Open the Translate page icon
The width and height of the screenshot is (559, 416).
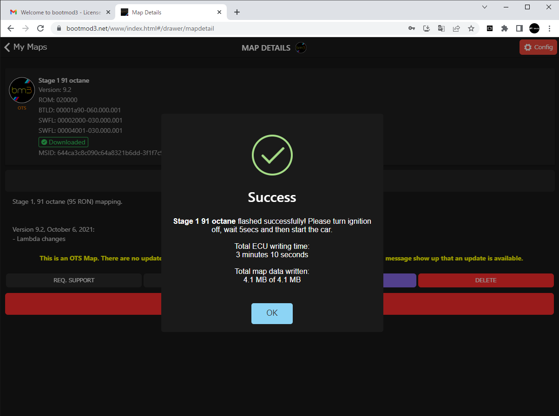click(x=441, y=28)
